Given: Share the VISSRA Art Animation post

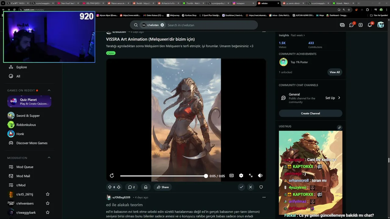Looking at the screenshot, I should pyautogui.click(x=163, y=187).
